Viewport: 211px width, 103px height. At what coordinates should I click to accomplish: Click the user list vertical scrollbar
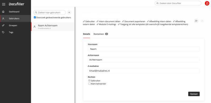pyautogui.click(x=75, y=55)
